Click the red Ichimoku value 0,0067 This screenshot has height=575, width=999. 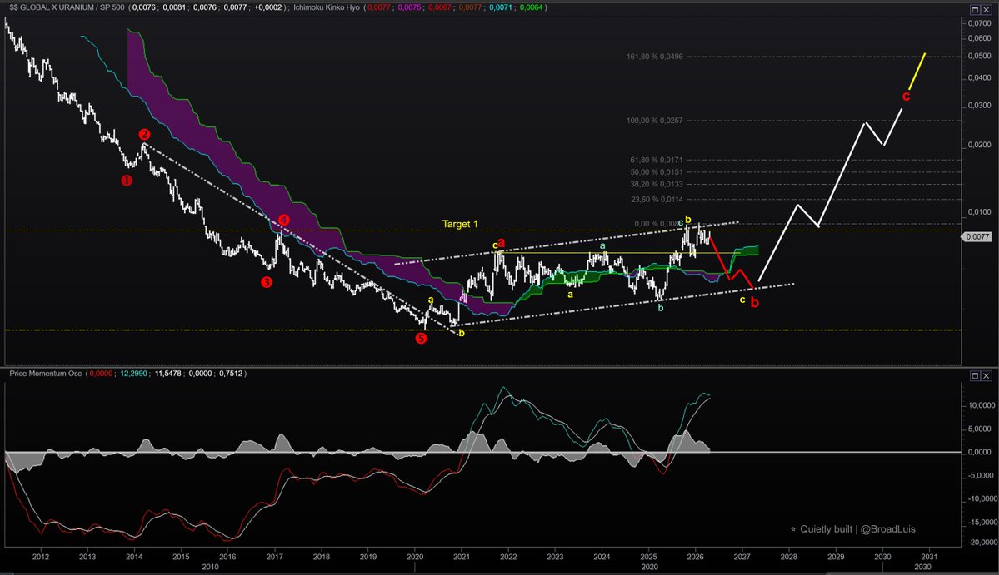(x=440, y=7)
